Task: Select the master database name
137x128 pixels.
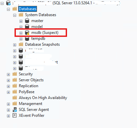Action: click(37, 21)
